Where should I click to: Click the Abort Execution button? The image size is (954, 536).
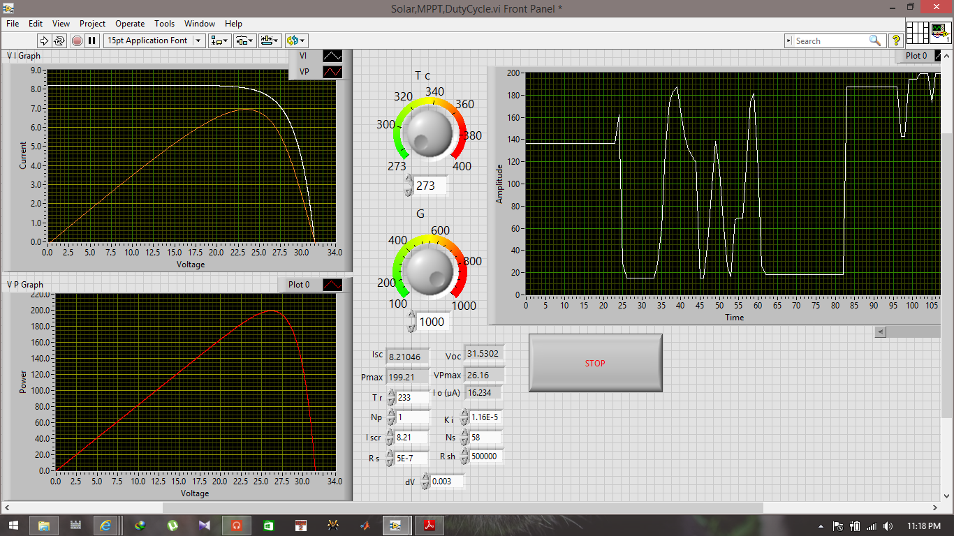click(77, 40)
